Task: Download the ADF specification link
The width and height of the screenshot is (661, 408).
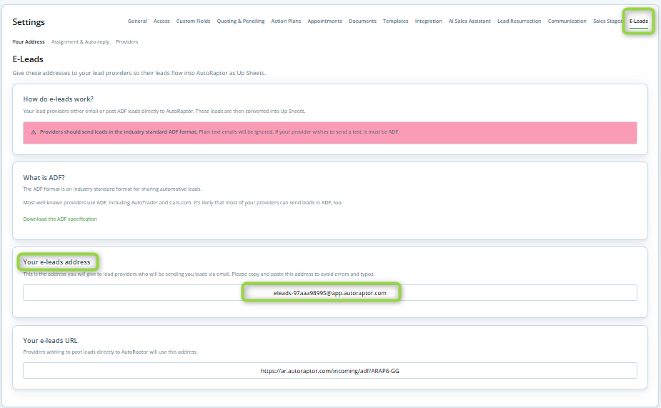Action: click(60, 219)
